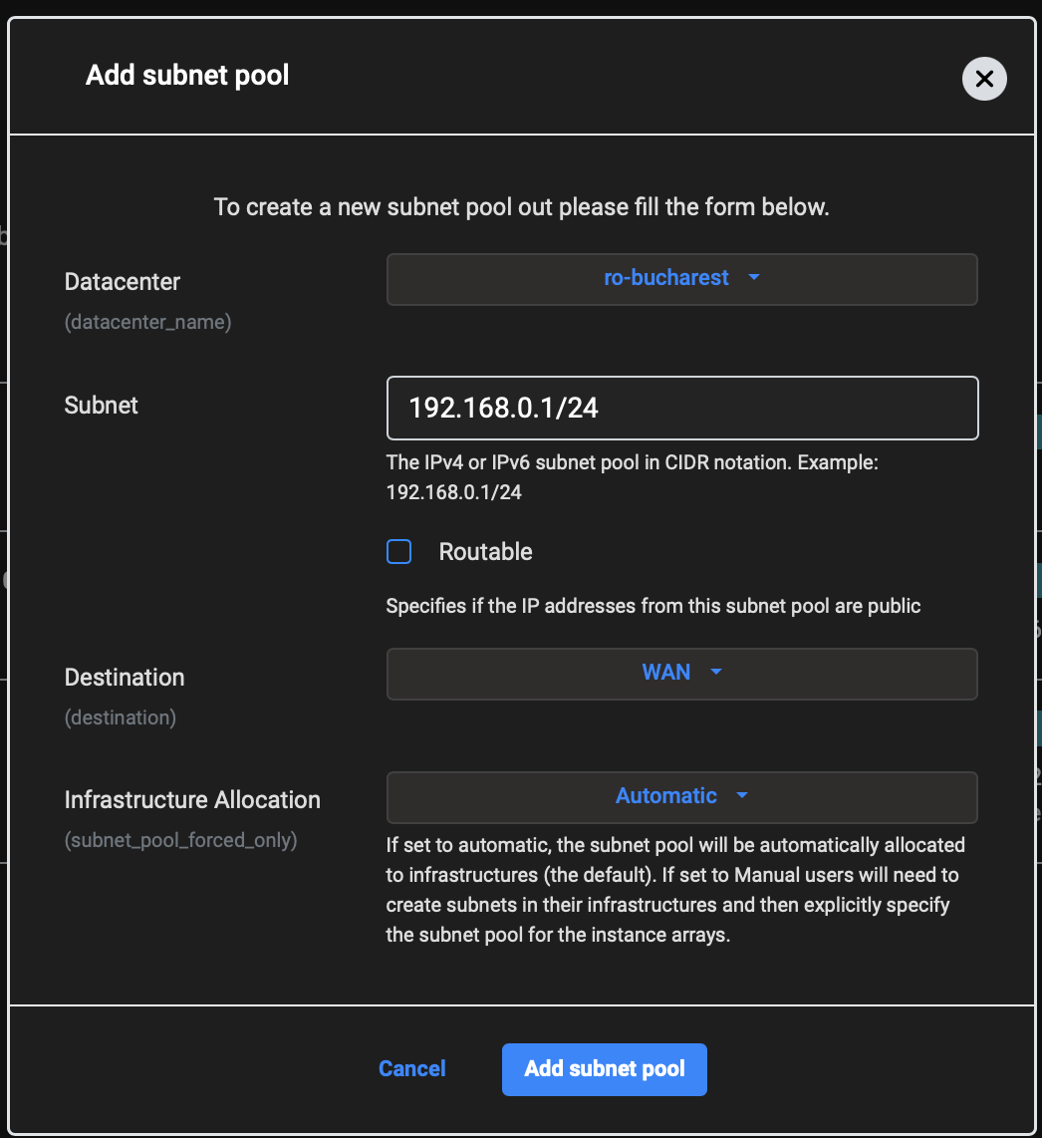
Task: Click the Routable checkbox label text
Action: coord(485,552)
